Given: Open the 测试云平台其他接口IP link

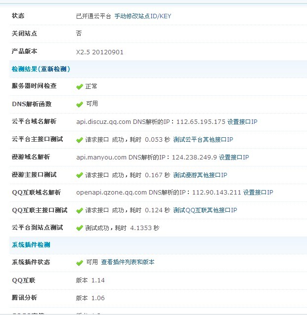Looking at the screenshot, I should (203, 139).
